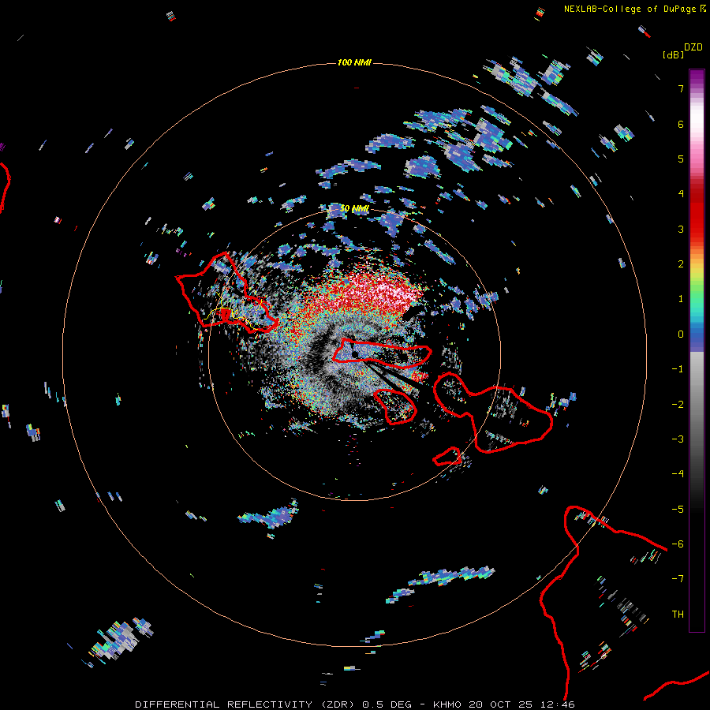Click the -5 dB tick on the color scale

point(678,510)
